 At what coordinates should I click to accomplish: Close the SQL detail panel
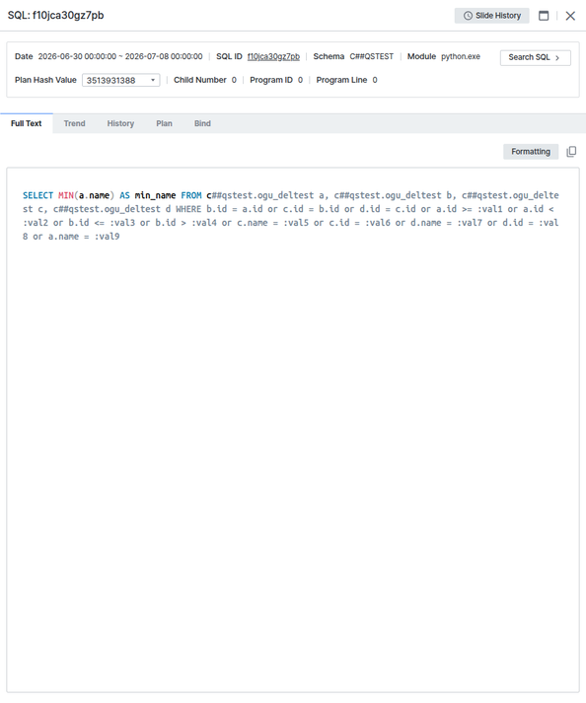pyautogui.click(x=570, y=16)
